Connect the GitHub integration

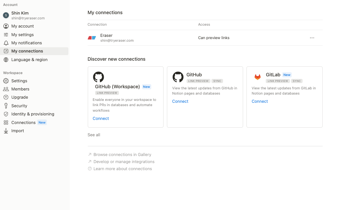click(x=180, y=101)
